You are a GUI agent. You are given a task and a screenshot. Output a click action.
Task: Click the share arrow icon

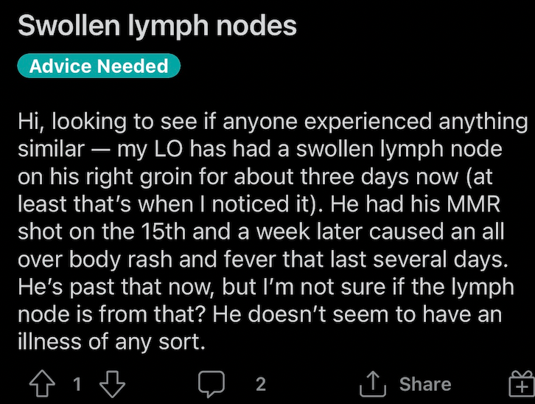373,384
